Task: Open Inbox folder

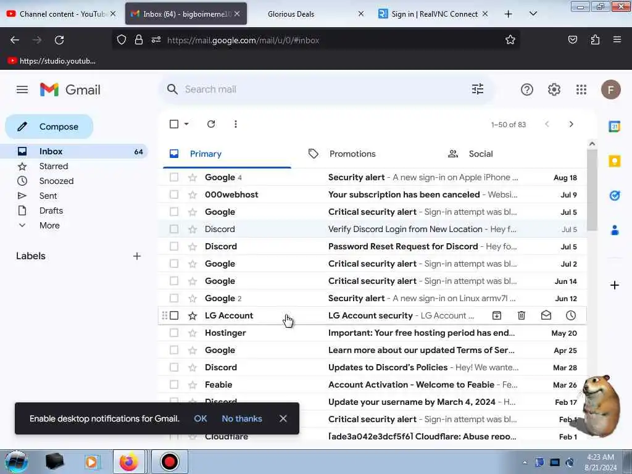Action: tap(75, 152)
